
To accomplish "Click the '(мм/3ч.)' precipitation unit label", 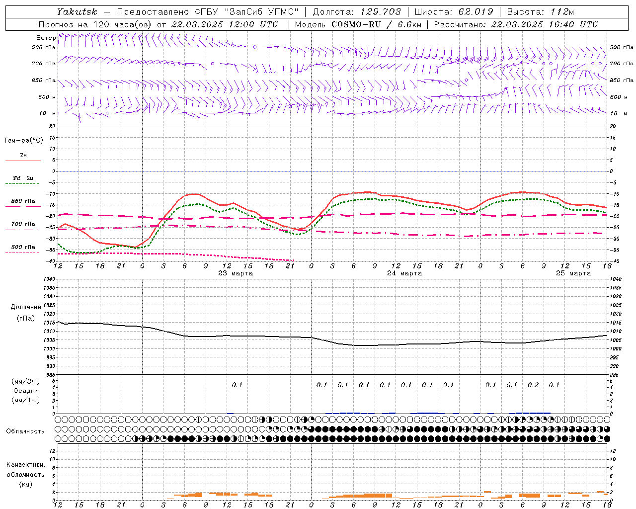I will (x=26, y=381).
